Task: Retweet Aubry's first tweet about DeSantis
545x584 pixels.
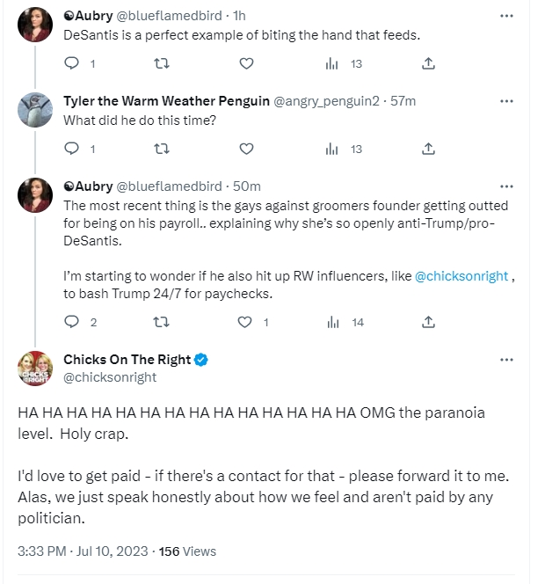Action: pyautogui.click(x=162, y=63)
